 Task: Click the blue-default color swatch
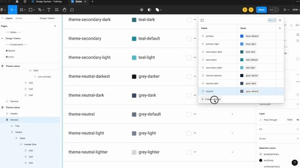[242, 36]
